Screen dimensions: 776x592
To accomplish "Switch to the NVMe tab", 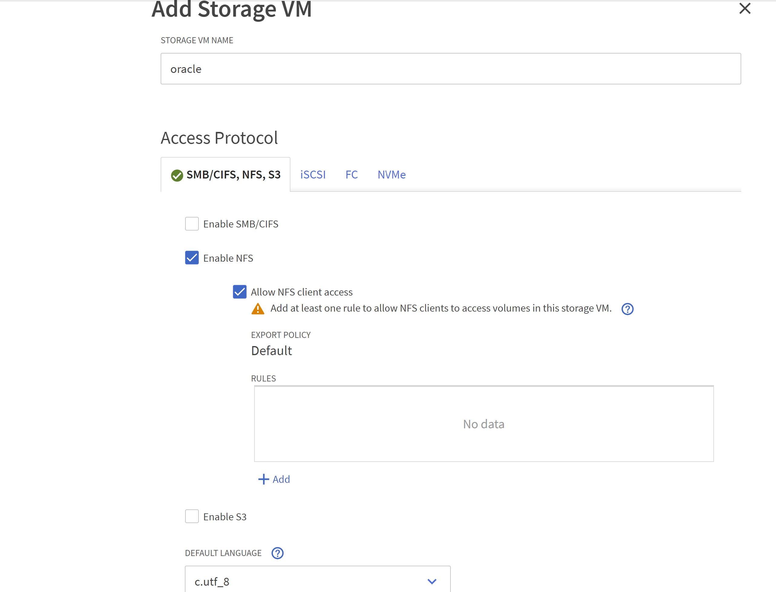I will pyautogui.click(x=391, y=175).
